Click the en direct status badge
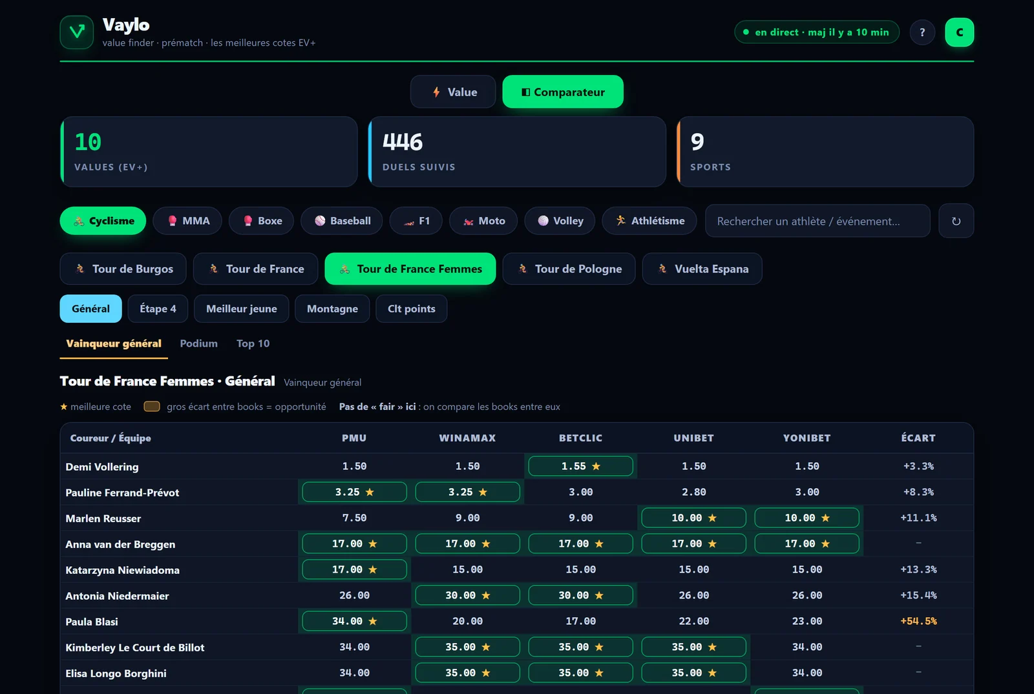The height and width of the screenshot is (694, 1034). pos(817,32)
